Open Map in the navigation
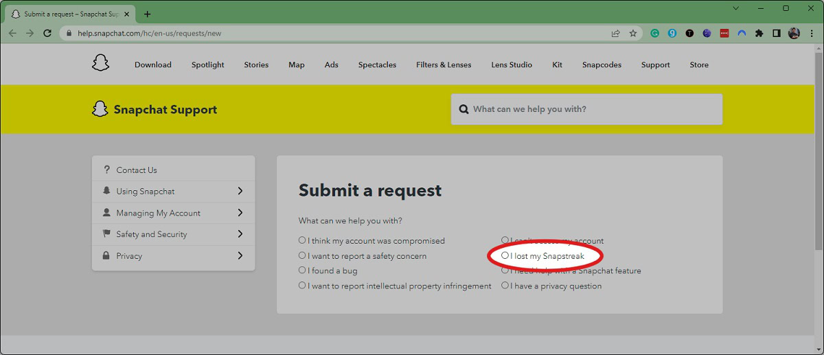The image size is (824, 355). [297, 65]
